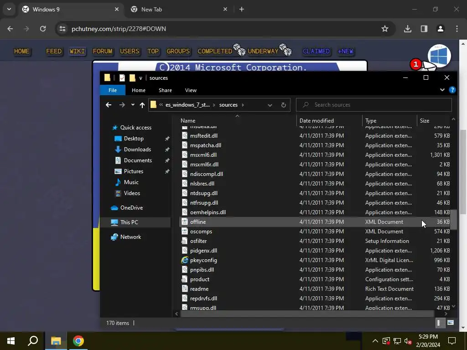Reload the pchutney page in Chrome

coord(43,29)
